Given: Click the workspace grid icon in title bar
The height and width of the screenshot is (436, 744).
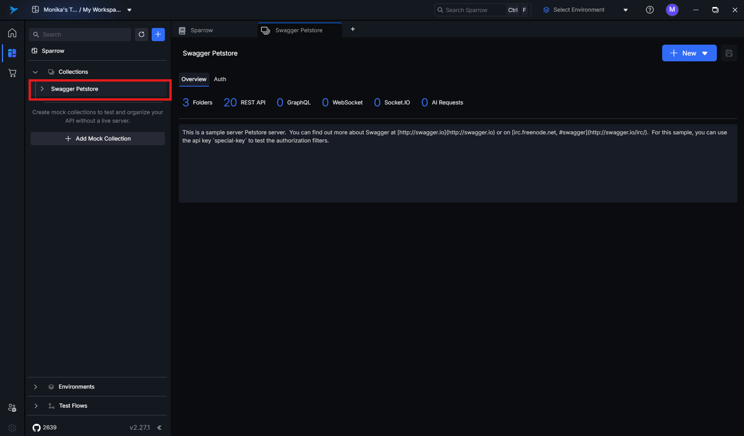Looking at the screenshot, I should tap(35, 10).
